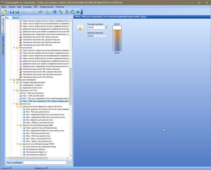Click the icon of Напряжение готовности row

(x=20, y=85)
